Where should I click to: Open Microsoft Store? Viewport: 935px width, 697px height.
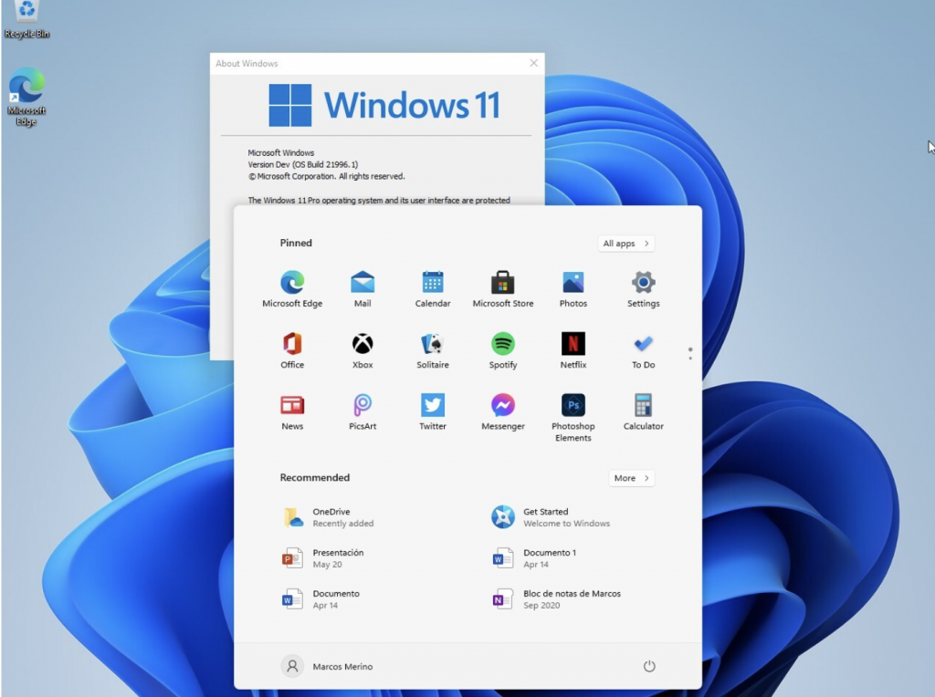(503, 289)
